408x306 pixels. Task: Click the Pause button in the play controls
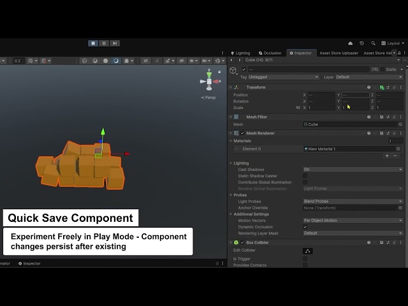coord(104,43)
